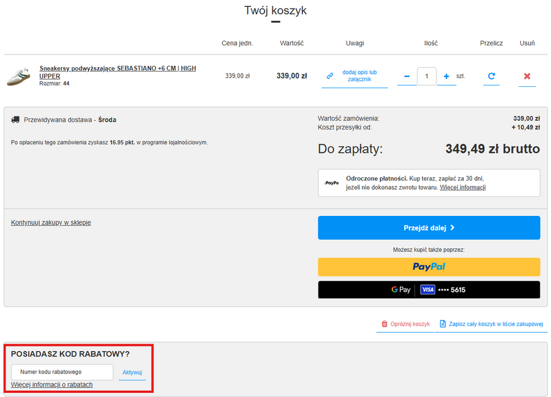
Task: Click the PayPo logo
Action: (332, 183)
